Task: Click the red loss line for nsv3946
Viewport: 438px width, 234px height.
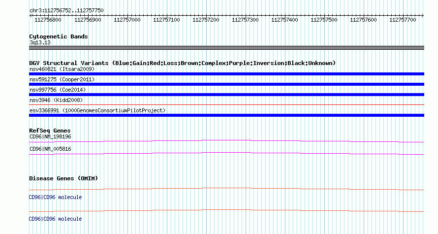Action: [x=226, y=105]
